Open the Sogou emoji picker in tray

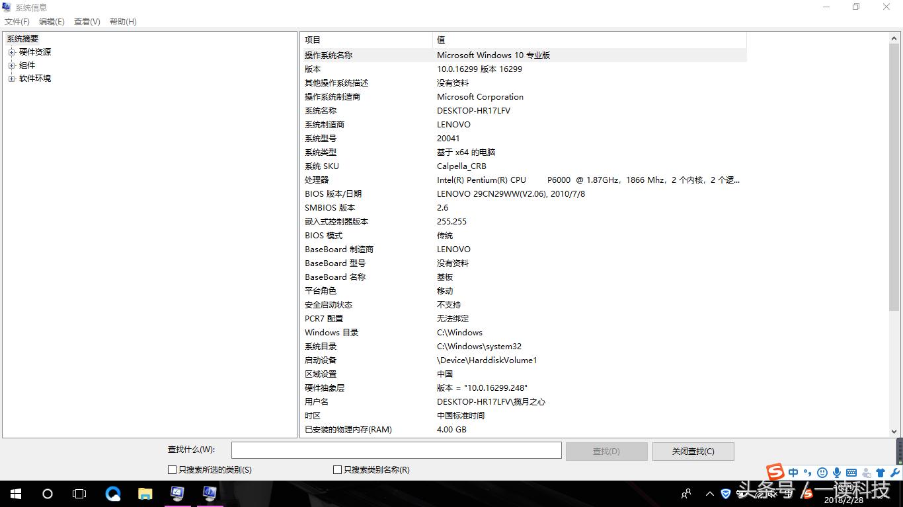click(x=822, y=473)
